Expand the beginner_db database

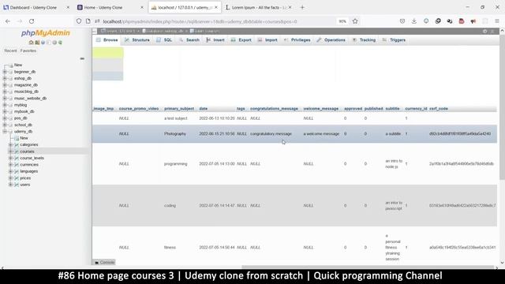pos(5,72)
